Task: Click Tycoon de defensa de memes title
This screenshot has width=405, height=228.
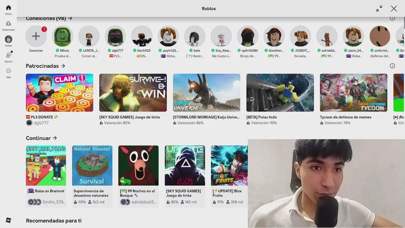Action: click(346, 117)
